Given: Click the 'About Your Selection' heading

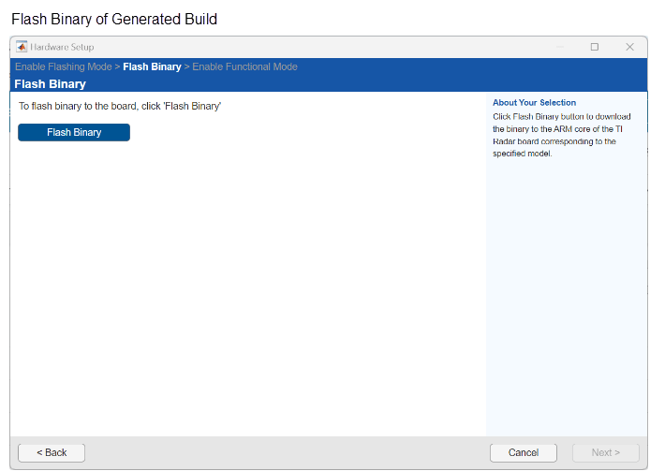Looking at the screenshot, I should pyautogui.click(x=534, y=103).
